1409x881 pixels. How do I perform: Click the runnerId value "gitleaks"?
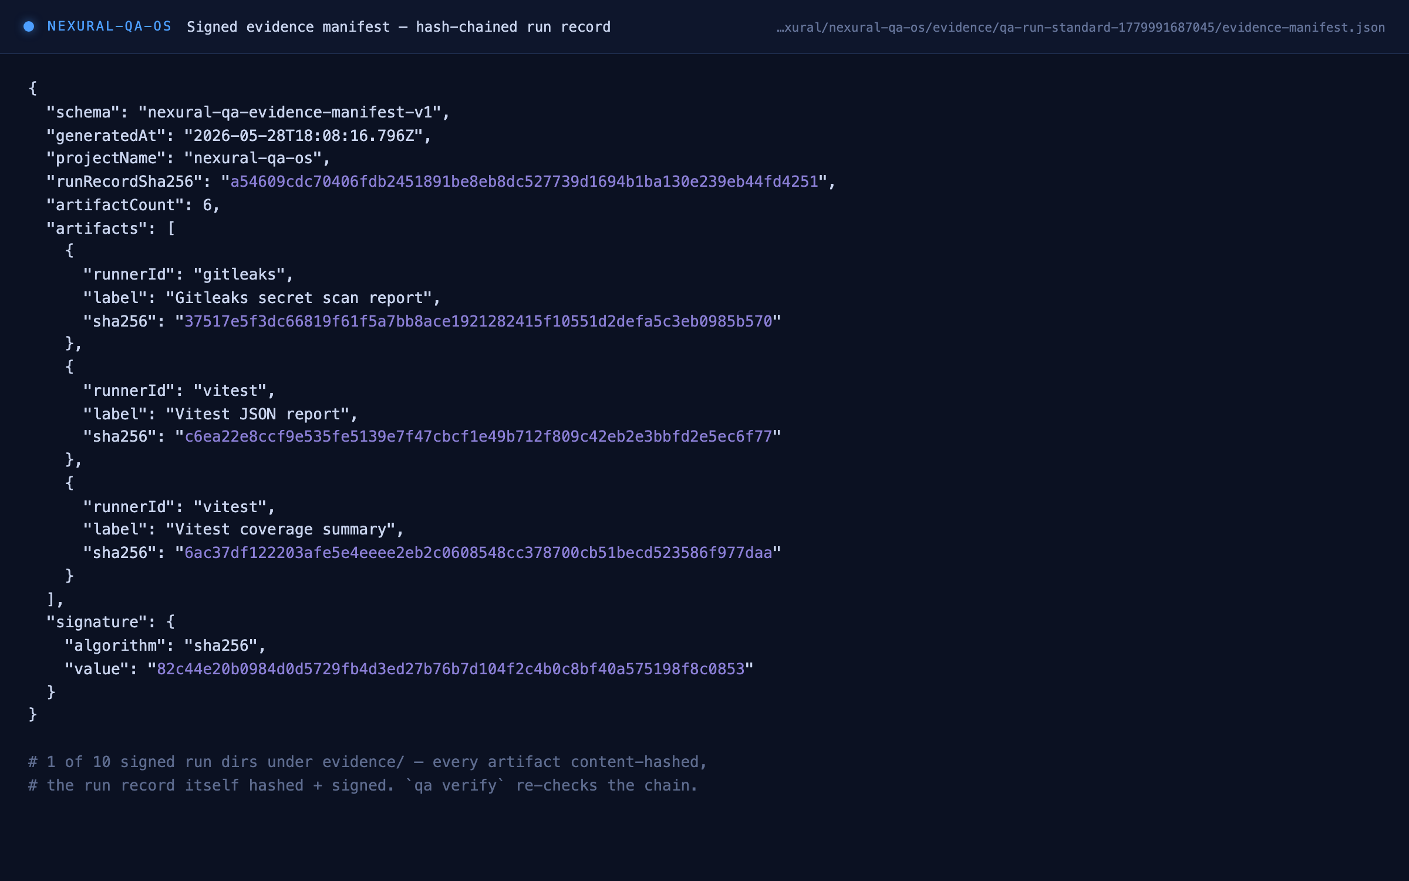click(239, 274)
